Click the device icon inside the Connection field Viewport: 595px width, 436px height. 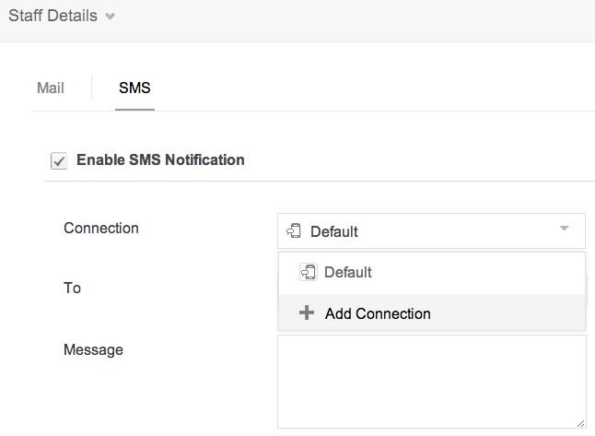coord(294,230)
